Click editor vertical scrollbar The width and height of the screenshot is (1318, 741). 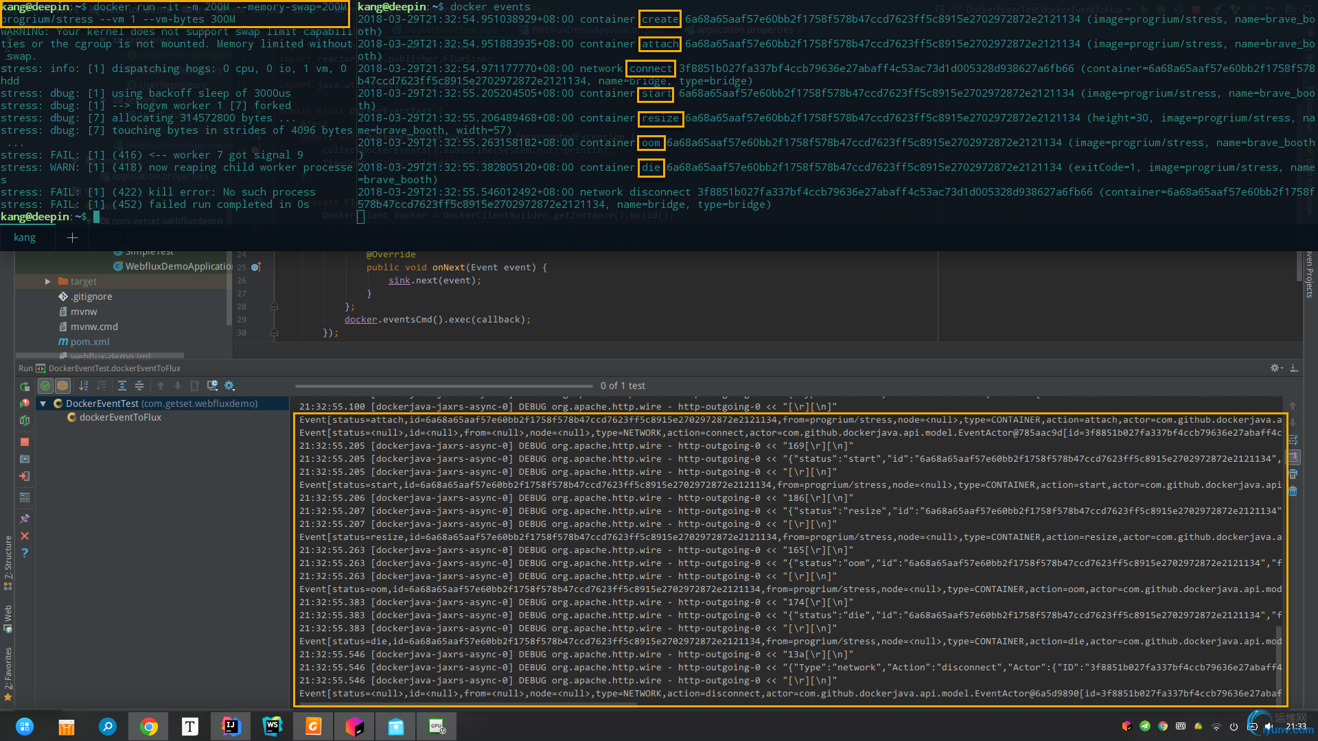click(x=1299, y=266)
